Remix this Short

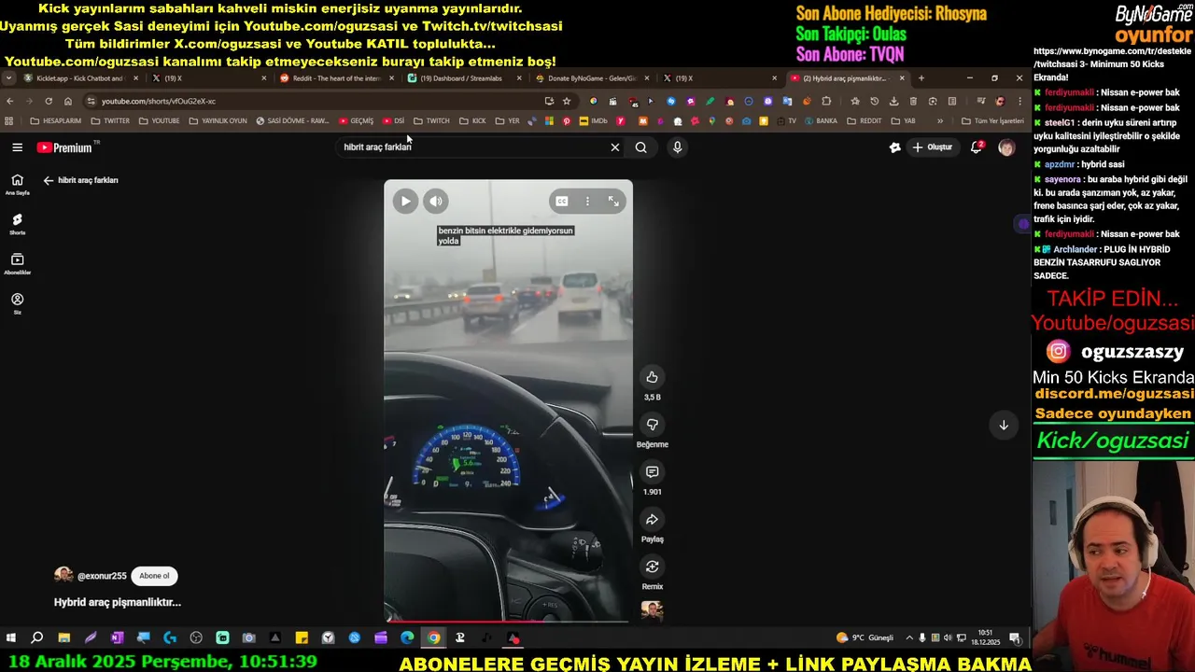coord(652,567)
